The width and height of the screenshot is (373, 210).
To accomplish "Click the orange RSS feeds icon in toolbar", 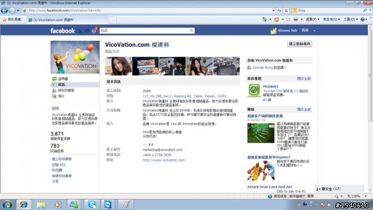I will 276,19.
